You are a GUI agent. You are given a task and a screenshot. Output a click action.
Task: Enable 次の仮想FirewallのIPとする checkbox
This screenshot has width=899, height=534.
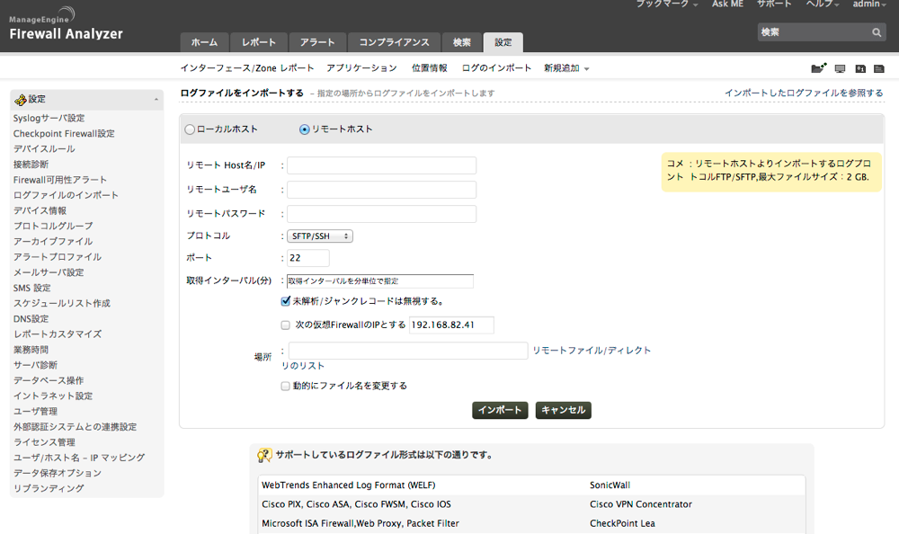tap(286, 325)
